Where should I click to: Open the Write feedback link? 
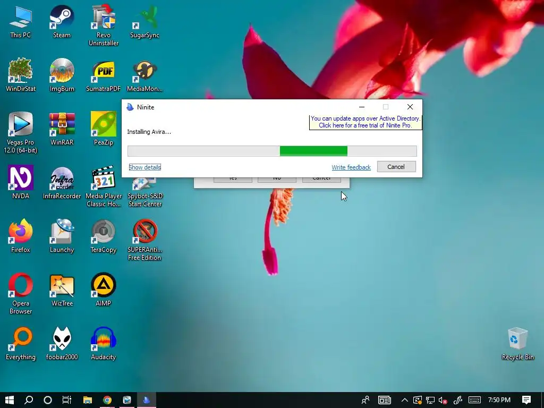pyautogui.click(x=351, y=167)
